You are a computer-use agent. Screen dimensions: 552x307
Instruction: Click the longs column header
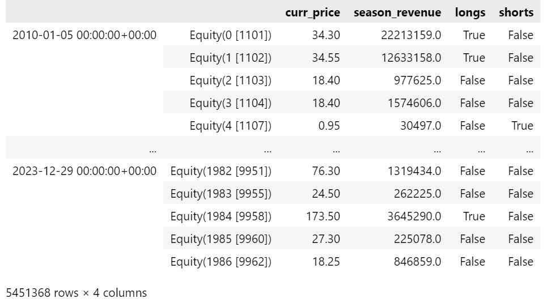tap(470, 12)
